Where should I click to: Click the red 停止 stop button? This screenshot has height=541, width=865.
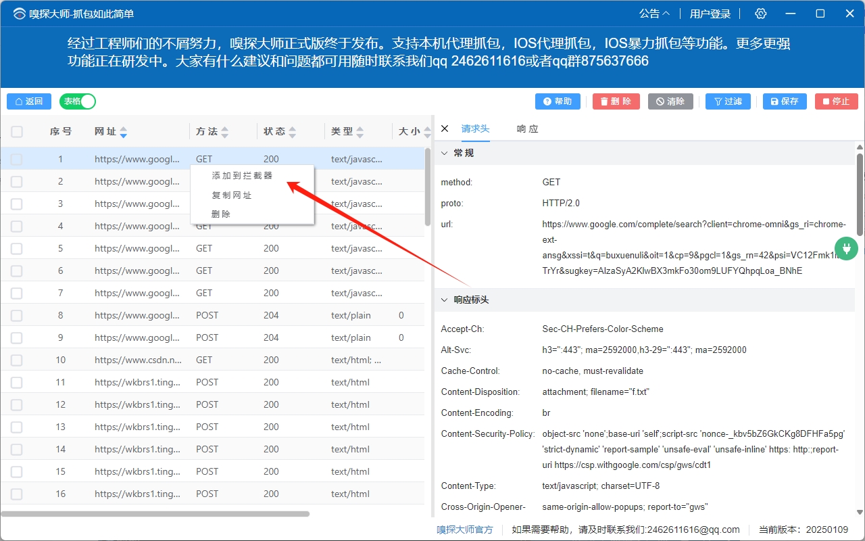point(837,101)
